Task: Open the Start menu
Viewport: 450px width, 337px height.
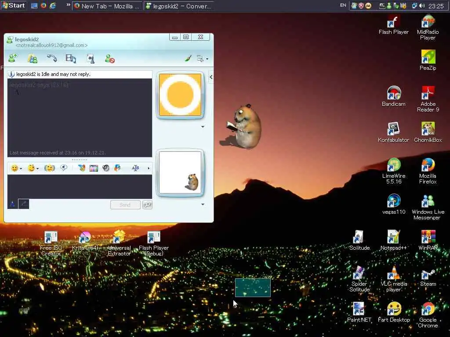Action: coord(14,5)
